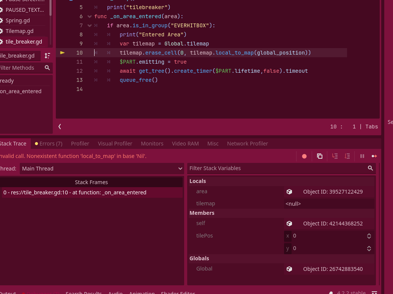Collapse func _on_area_entered fold arrow
393x294 pixels.
pos(90,17)
